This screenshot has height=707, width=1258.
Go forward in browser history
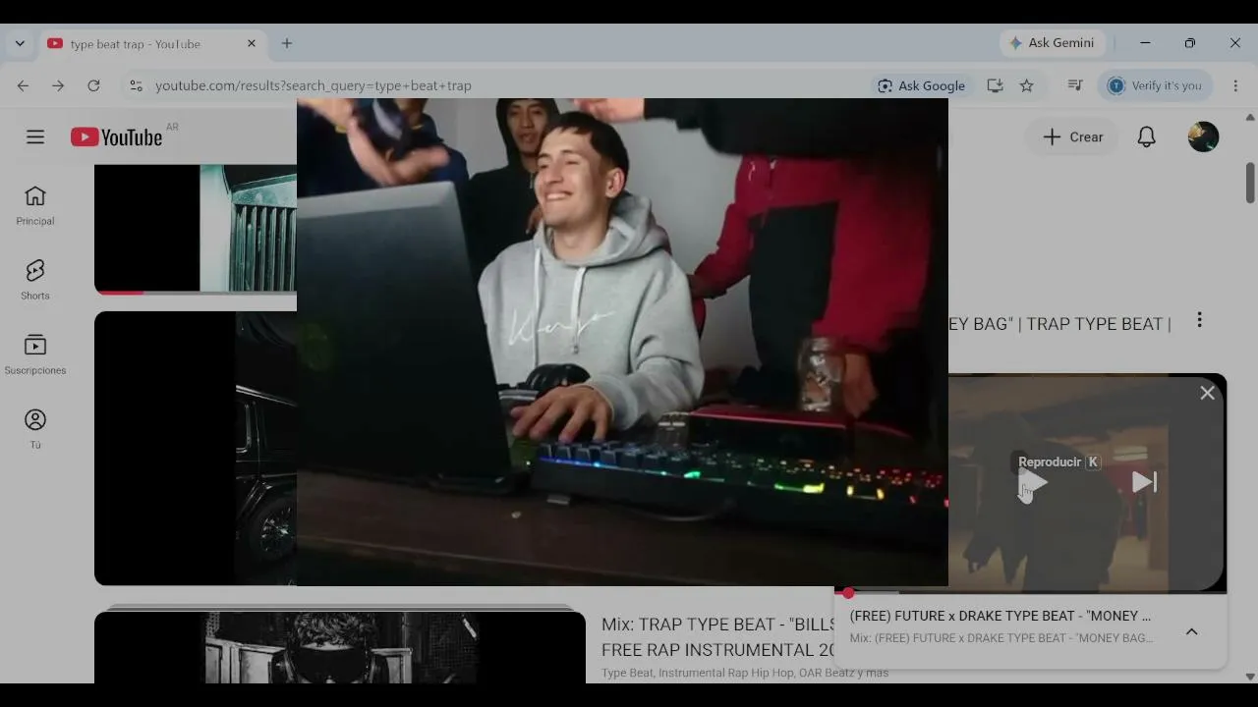(x=58, y=85)
